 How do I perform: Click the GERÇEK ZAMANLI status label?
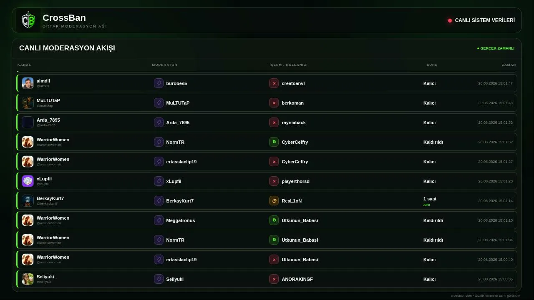496,48
